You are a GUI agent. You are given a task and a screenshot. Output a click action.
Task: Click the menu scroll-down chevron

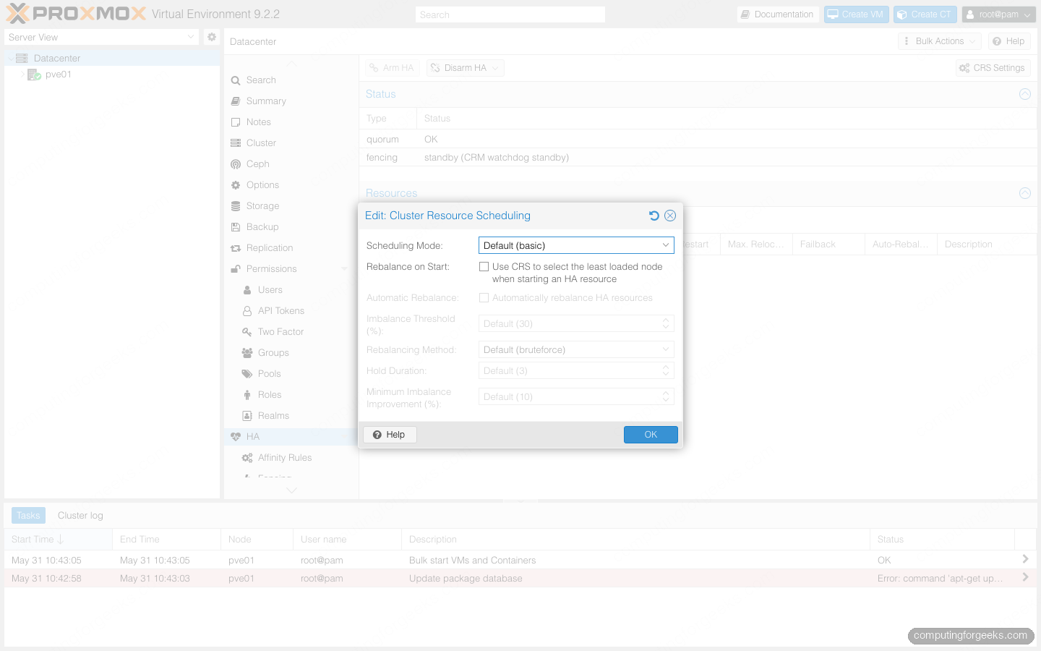291,490
